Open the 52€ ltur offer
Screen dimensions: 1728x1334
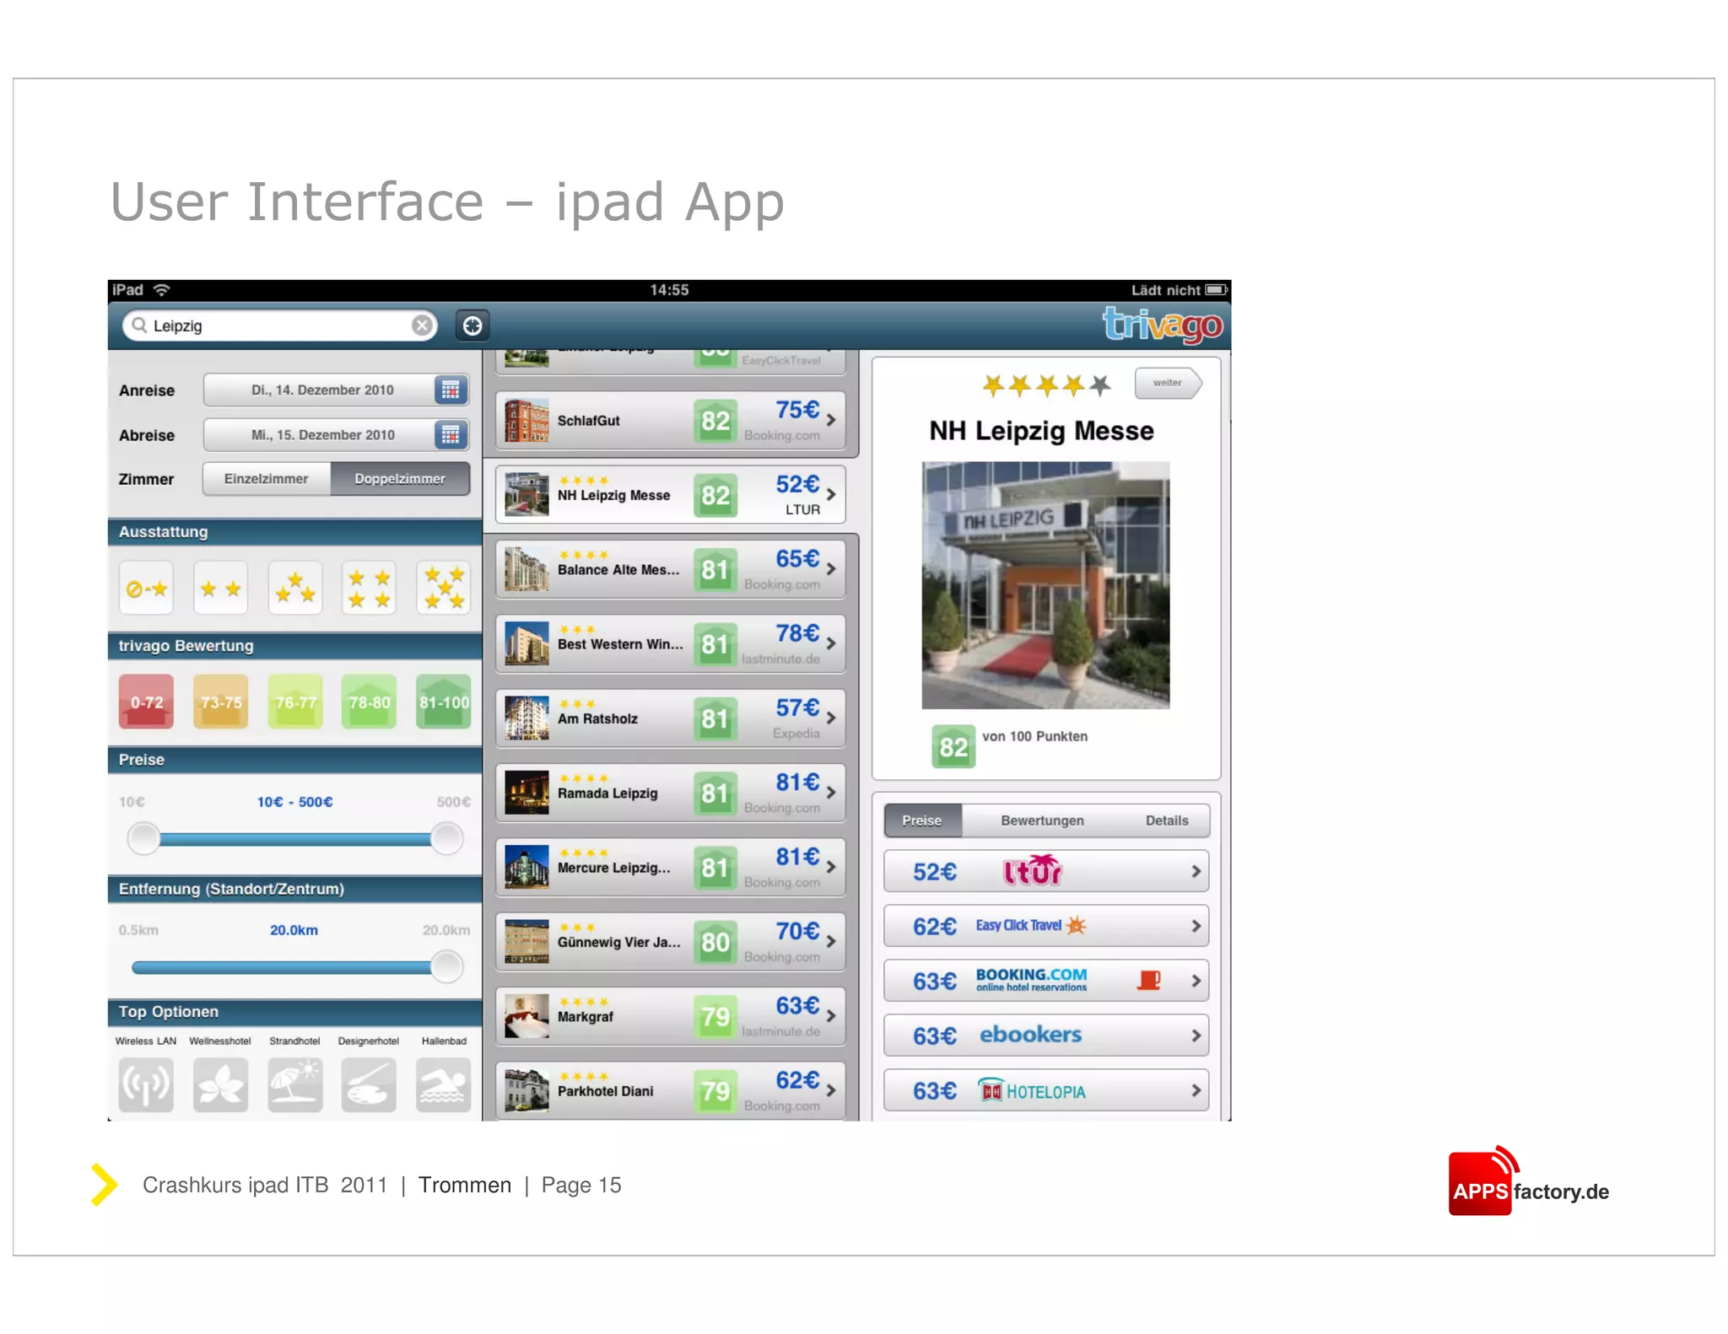pyautogui.click(x=1046, y=871)
